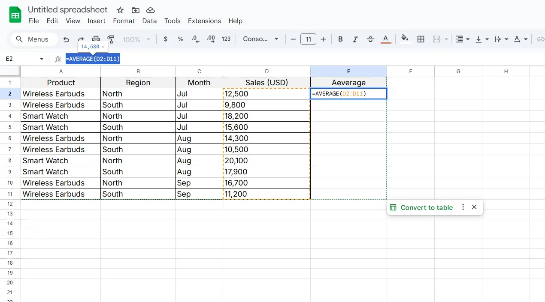Search the Menus box

[34, 39]
